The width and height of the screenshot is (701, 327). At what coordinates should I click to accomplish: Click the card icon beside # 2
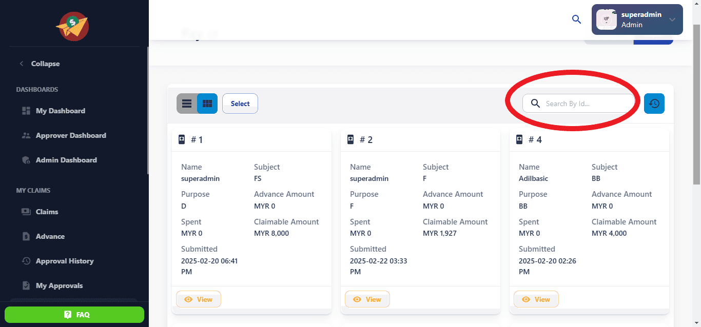350,139
